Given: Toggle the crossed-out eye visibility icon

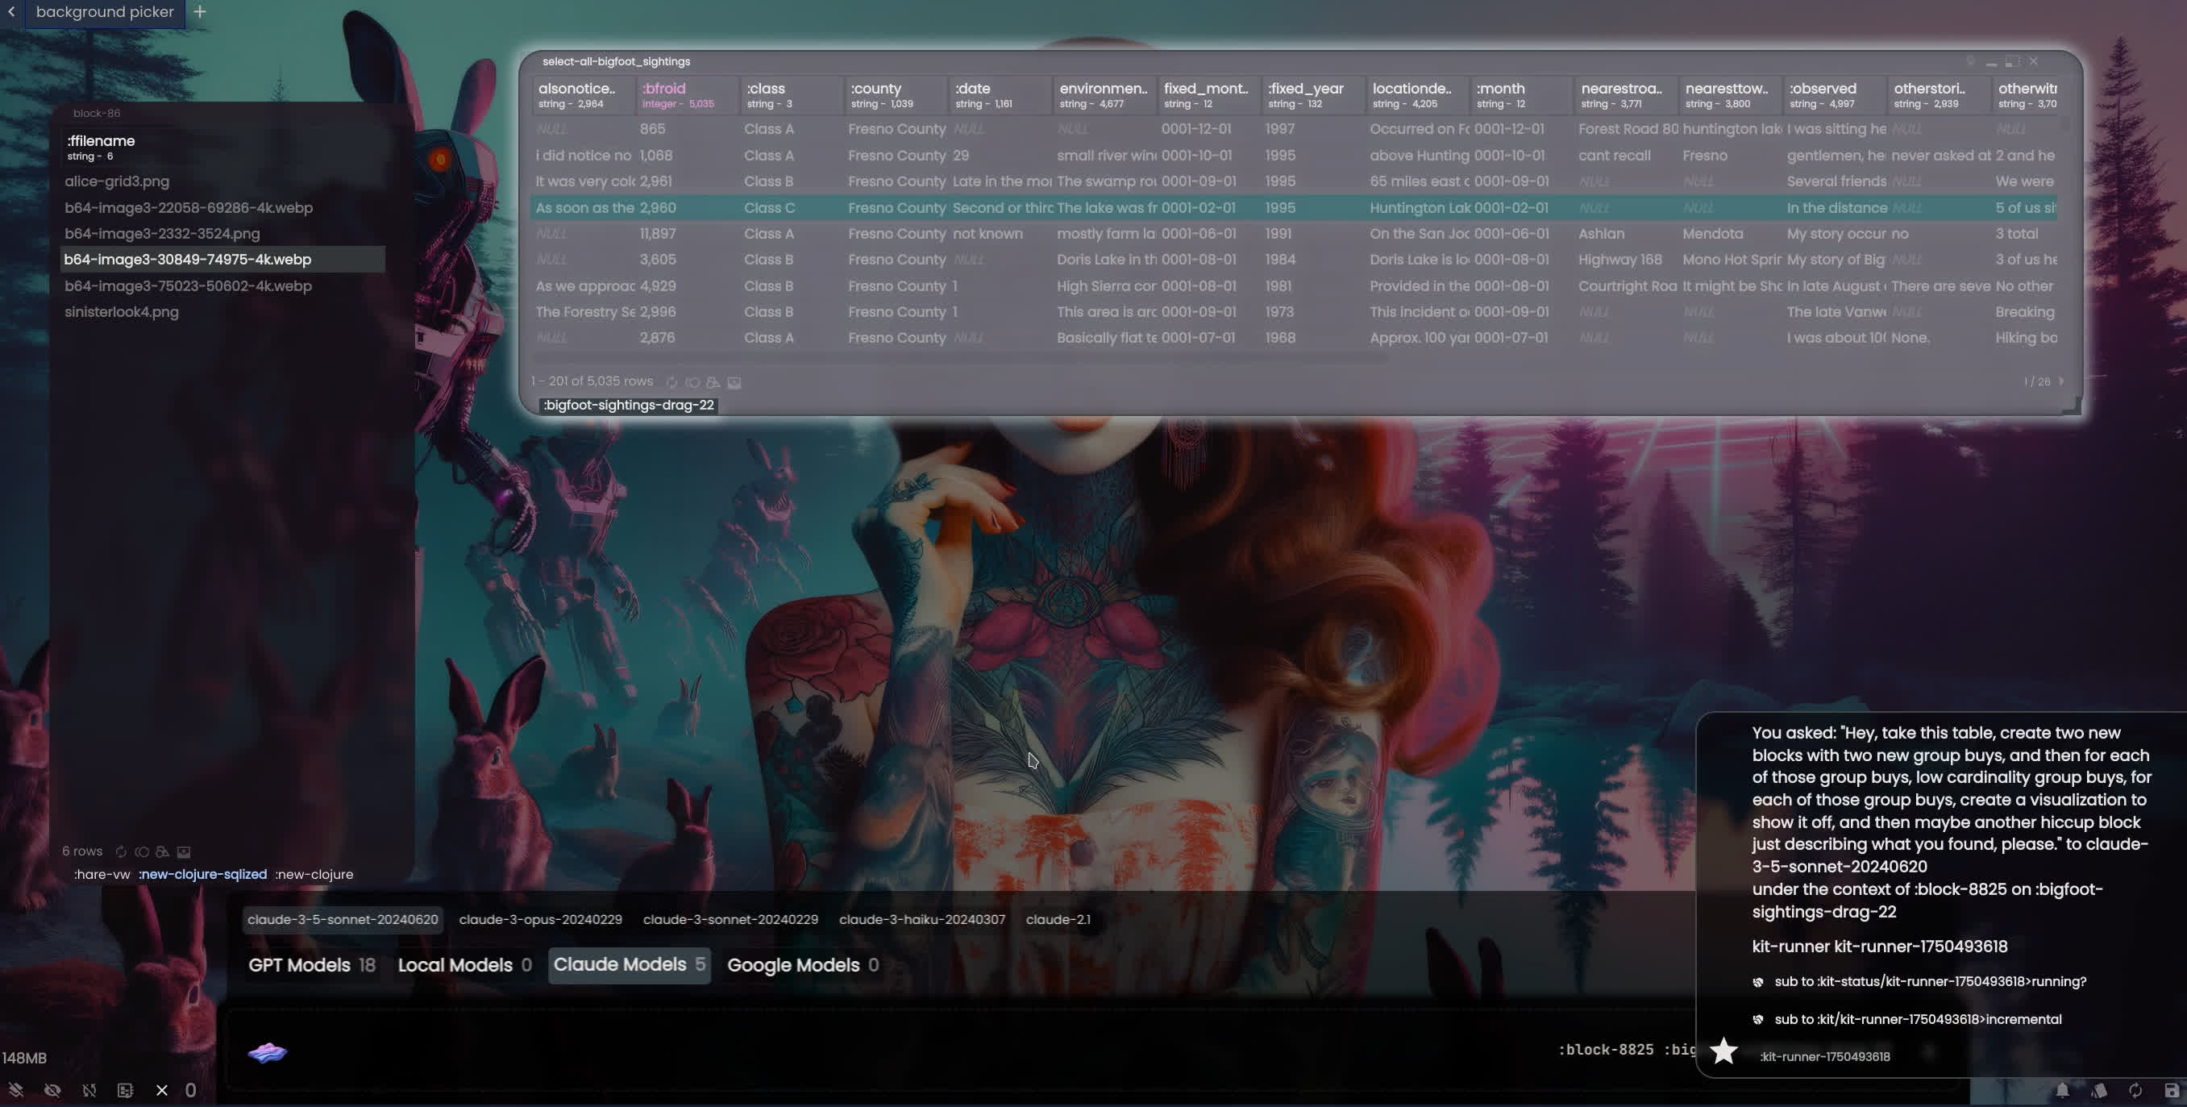Looking at the screenshot, I should click(x=52, y=1090).
